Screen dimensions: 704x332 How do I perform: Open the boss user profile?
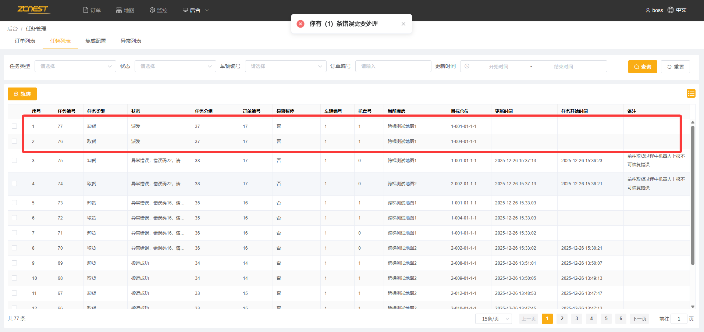coord(654,10)
